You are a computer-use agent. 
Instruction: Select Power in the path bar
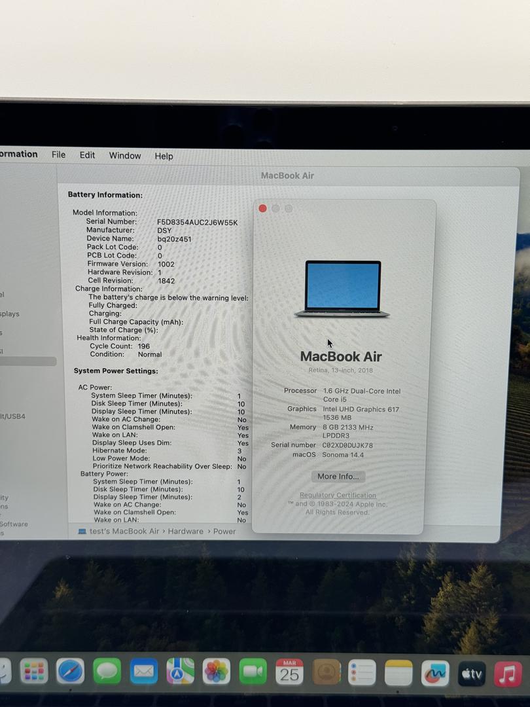(224, 531)
